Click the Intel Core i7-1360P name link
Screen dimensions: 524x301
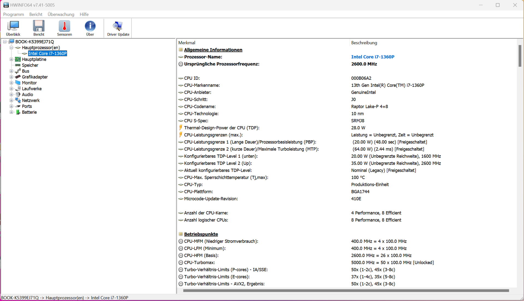373,57
